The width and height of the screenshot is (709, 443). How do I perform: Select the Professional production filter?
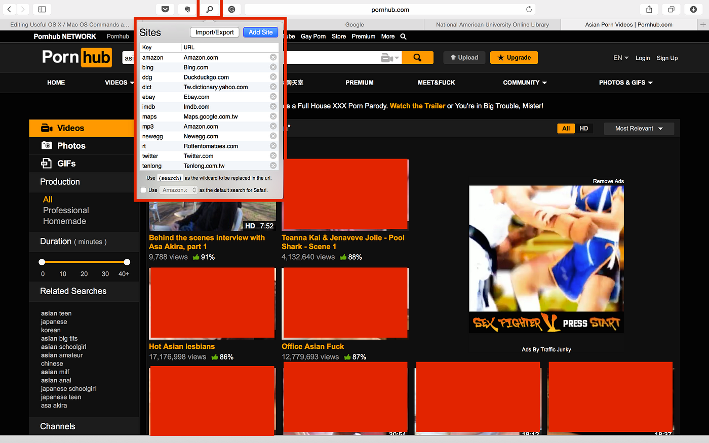tap(66, 210)
